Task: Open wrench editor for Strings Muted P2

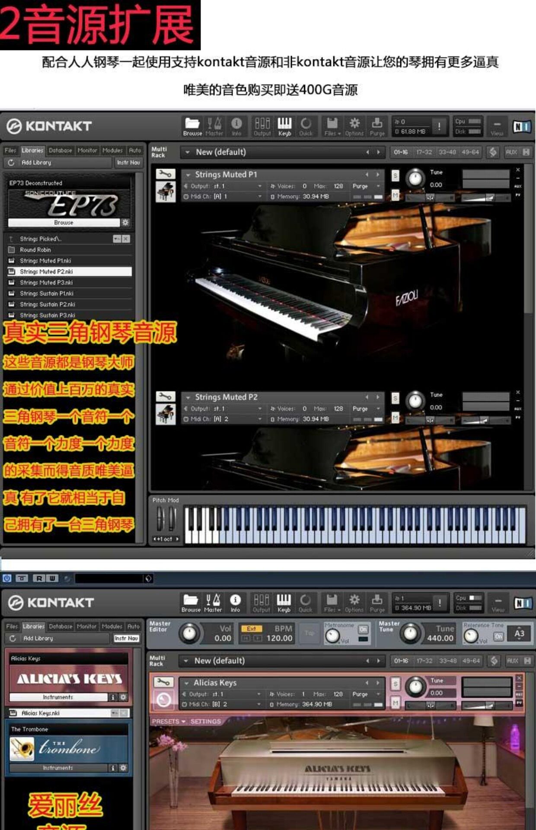Action: (166, 396)
